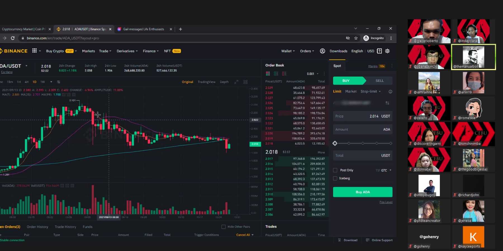Image resolution: width=503 pixels, height=251 pixels.
Task: Expand the ADA/USDT pair selector
Action: tap(27, 66)
